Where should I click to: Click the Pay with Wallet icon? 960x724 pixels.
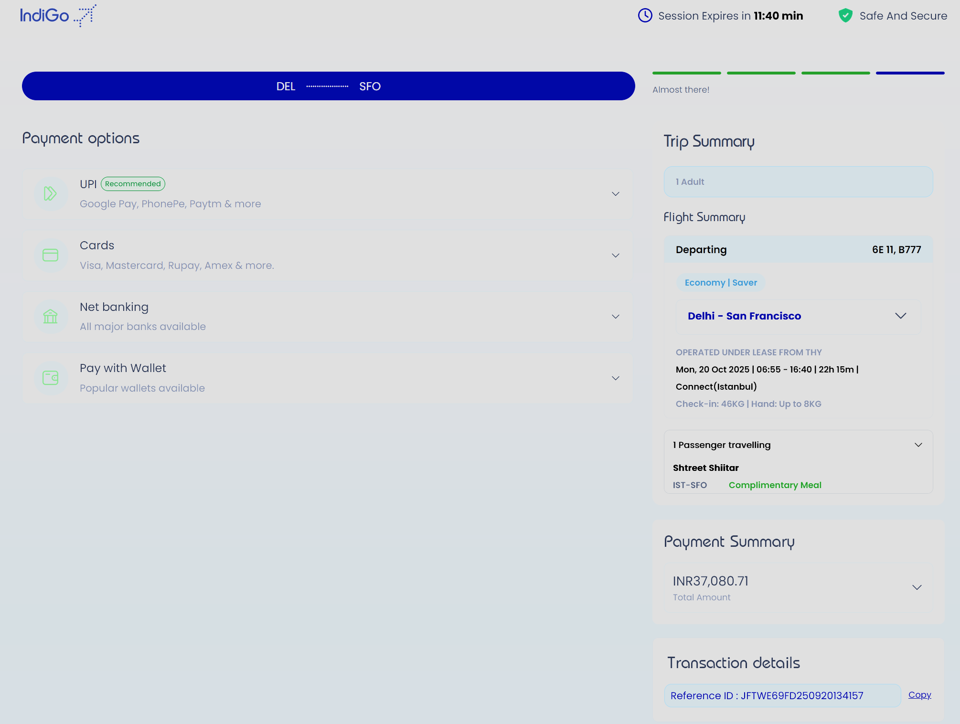(x=51, y=378)
